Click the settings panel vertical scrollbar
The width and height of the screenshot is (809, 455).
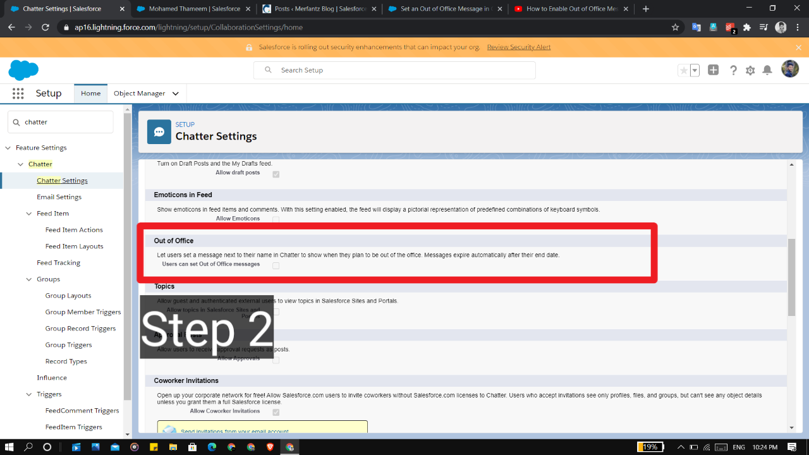(791, 277)
